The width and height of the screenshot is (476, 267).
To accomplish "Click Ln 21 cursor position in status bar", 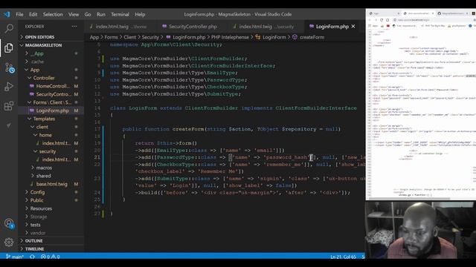I will [x=344, y=257].
